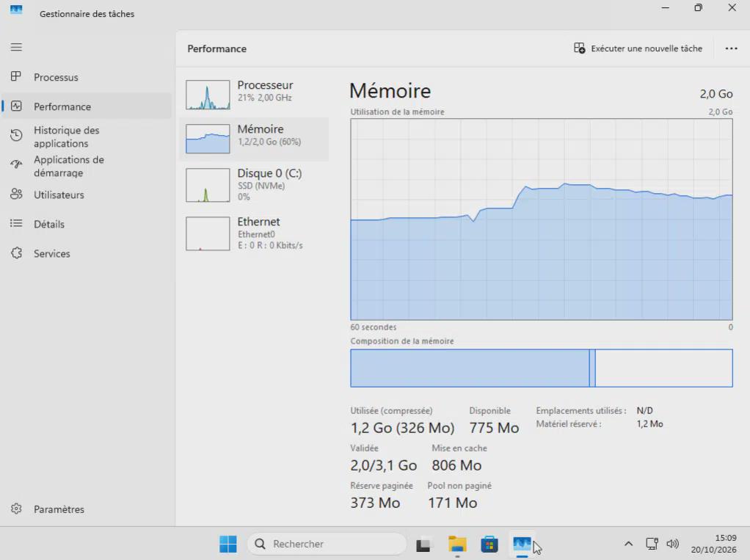
Task: Click the taskbar Rechercher search box
Action: pyautogui.click(x=327, y=544)
